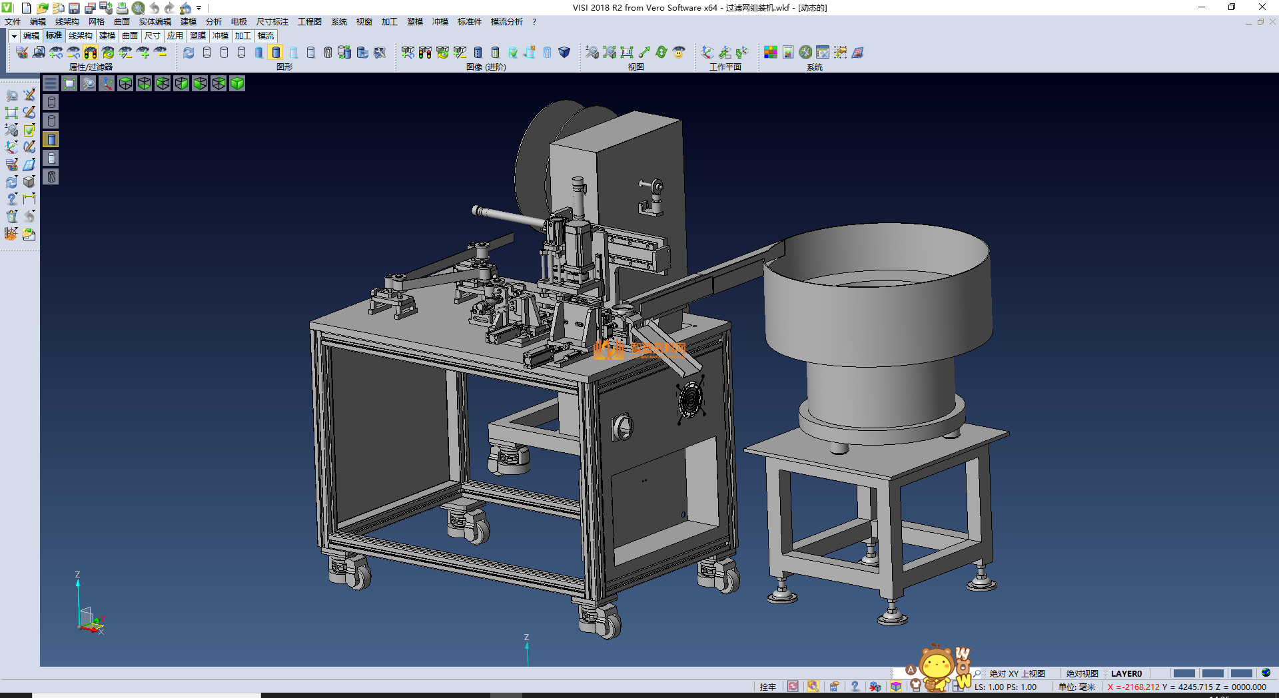Toggle the highlighted traffic-light filter button
This screenshot has height=698, width=1279.
[91, 53]
